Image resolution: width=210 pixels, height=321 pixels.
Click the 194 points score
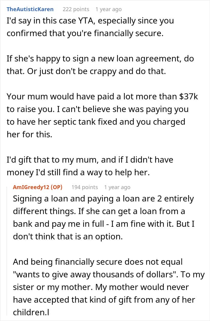click(x=85, y=187)
